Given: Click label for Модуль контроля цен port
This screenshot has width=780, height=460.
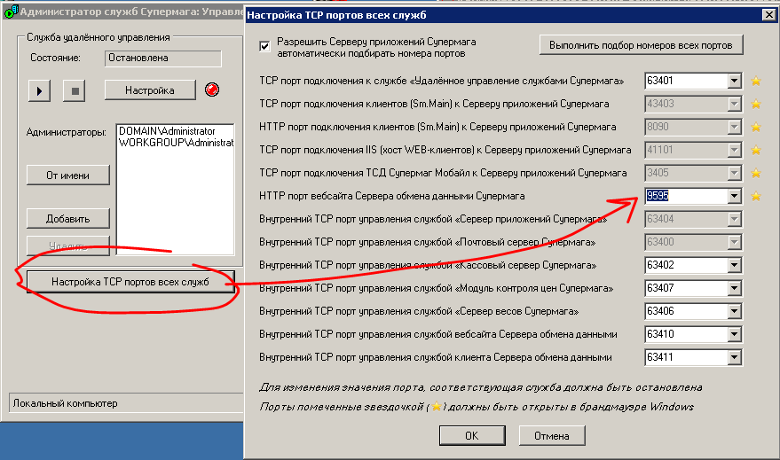Looking at the screenshot, I should tap(437, 288).
